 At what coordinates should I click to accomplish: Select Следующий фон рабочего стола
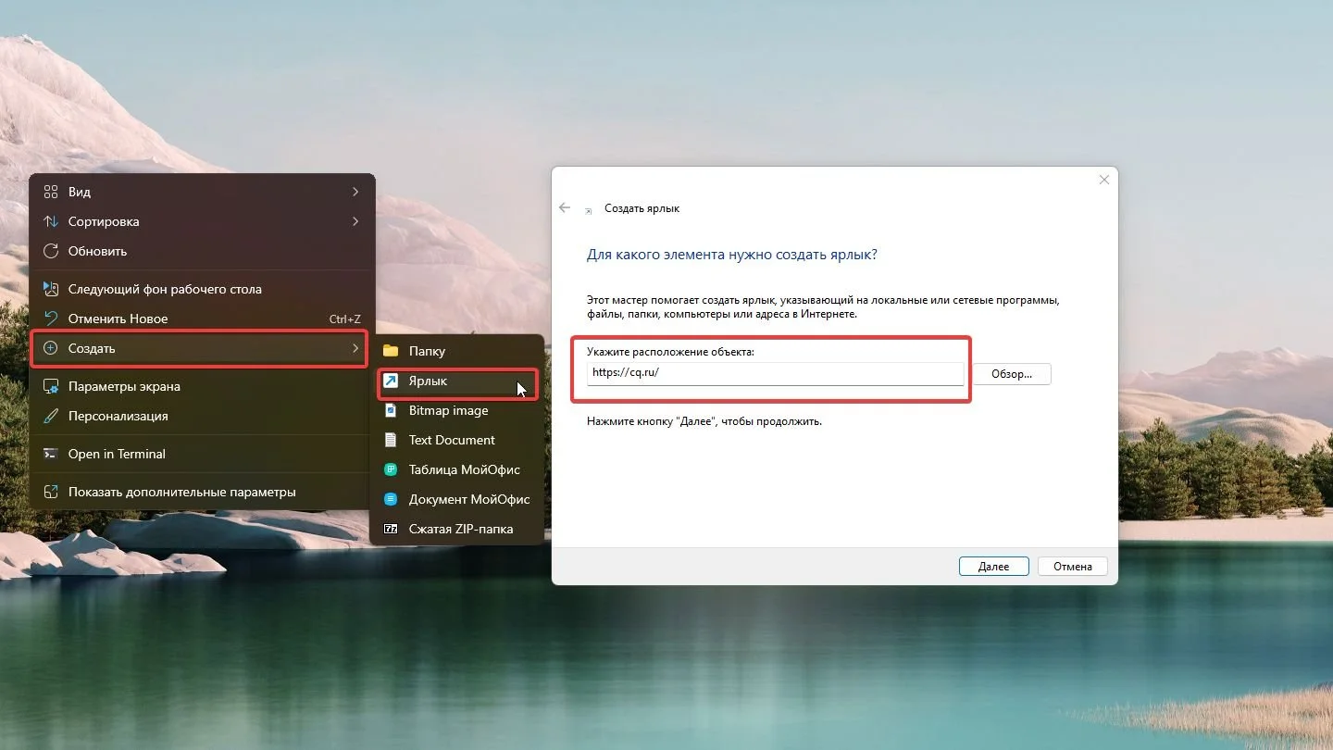point(202,289)
